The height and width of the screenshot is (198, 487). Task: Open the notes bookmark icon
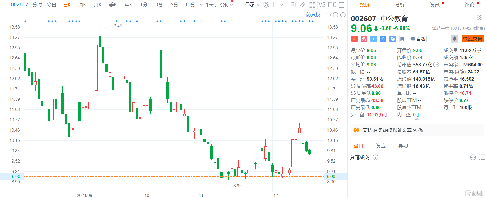402,39
